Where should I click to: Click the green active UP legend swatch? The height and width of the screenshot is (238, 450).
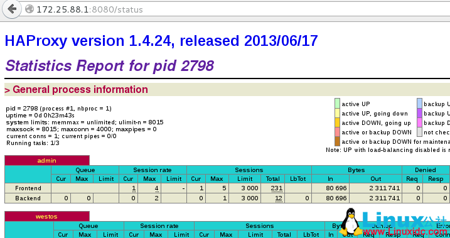pyautogui.click(x=337, y=104)
